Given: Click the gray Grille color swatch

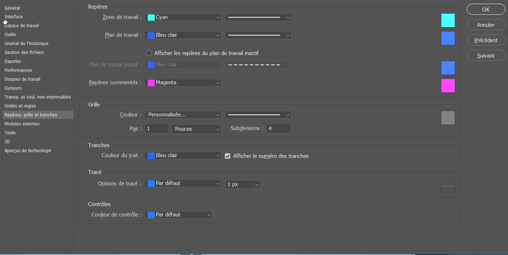Looking at the screenshot, I should point(448,118).
